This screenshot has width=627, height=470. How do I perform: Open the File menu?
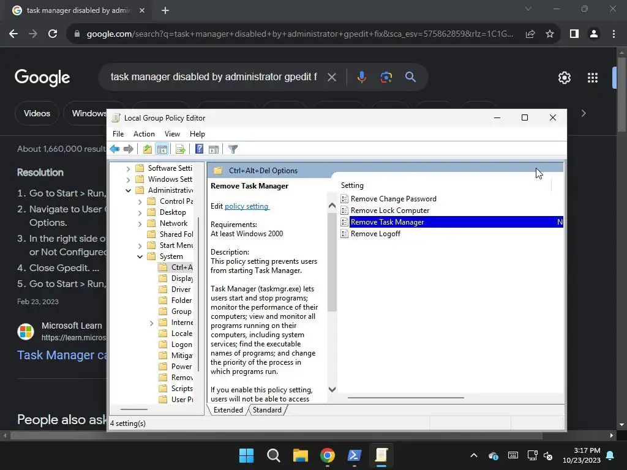coord(118,134)
